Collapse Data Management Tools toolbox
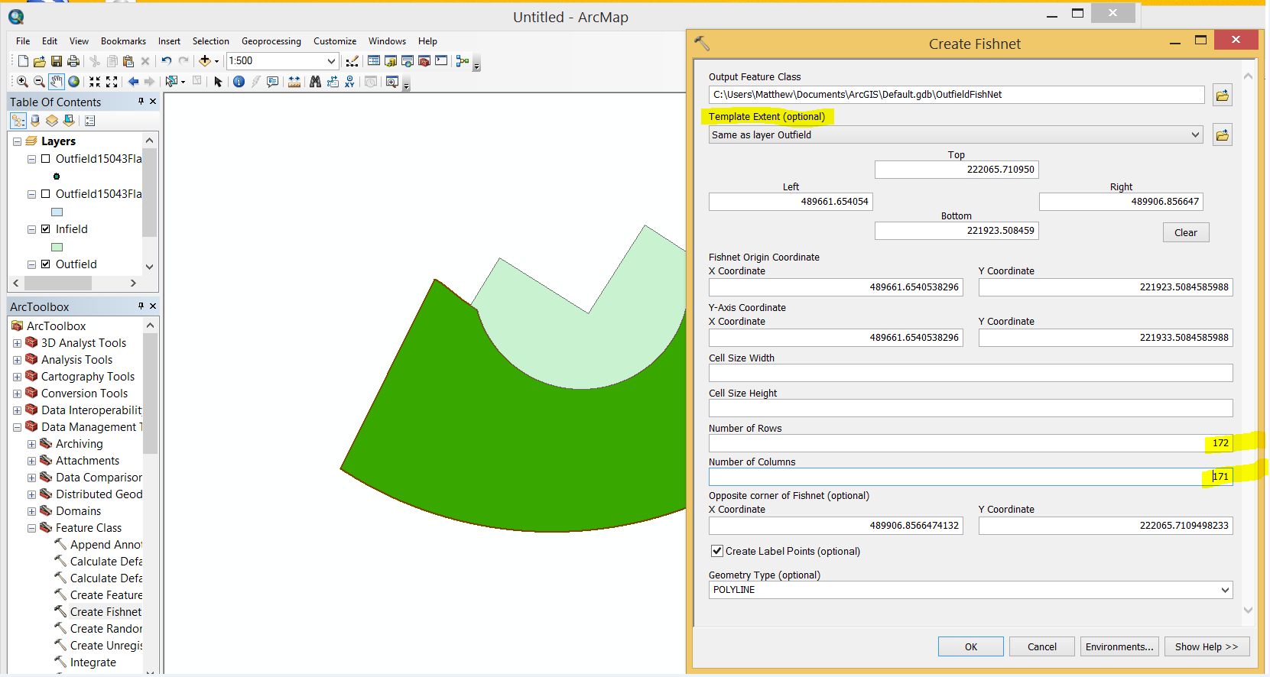Viewport: 1270px width, 677px height. pyautogui.click(x=17, y=427)
